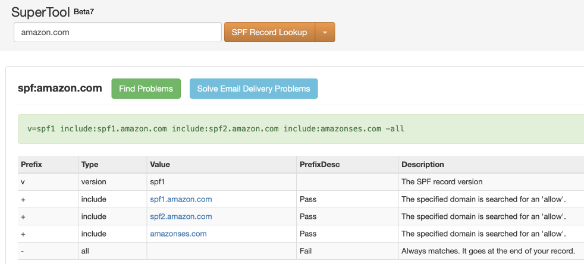The height and width of the screenshot is (264, 584).
Task: Click the 'Fail' PrefixDesc cell
Action: 347,251
